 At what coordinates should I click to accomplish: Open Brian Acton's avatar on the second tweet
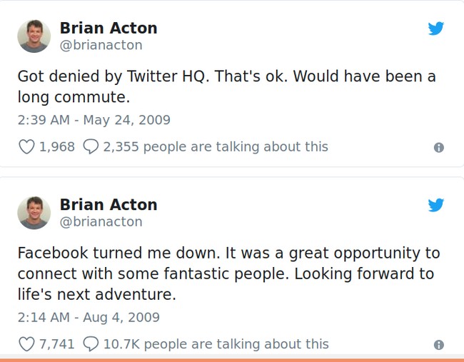(34, 213)
